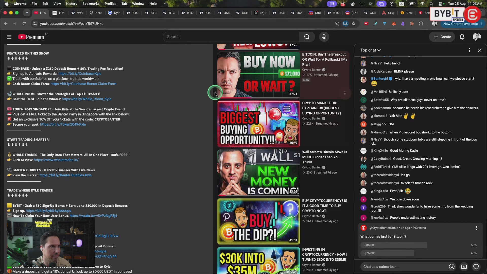
Task: Open the Token2049-Kyle link
Action: [x=63, y=124]
